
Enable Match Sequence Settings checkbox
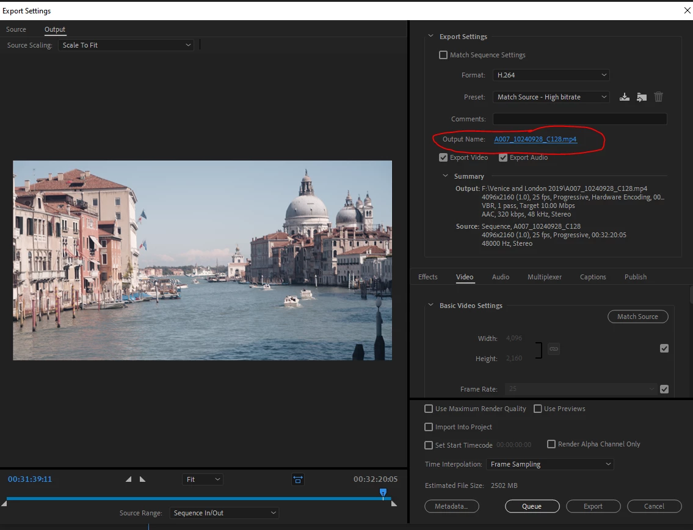pos(443,55)
